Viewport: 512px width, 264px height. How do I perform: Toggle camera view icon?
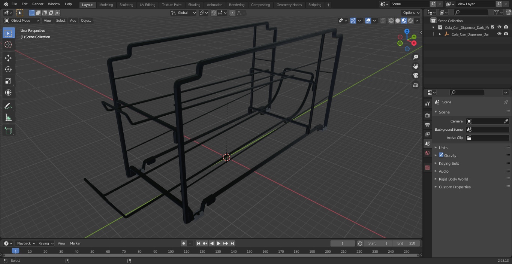[x=415, y=76]
